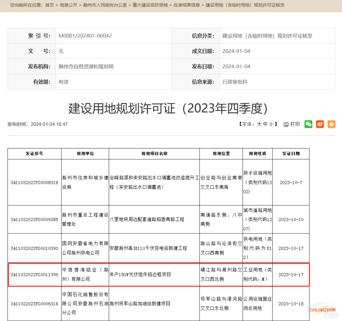This screenshot has height=321, width=342.
Task: Click the 打印 print link
Action: (295, 124)
